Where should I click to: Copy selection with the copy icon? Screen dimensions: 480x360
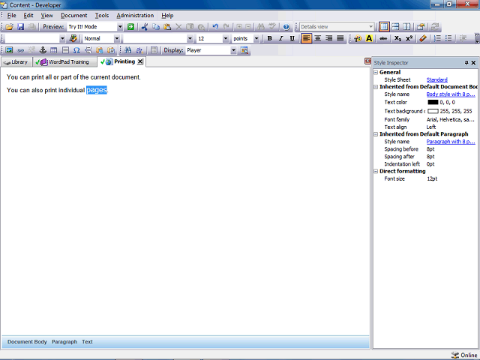(156, 27)
